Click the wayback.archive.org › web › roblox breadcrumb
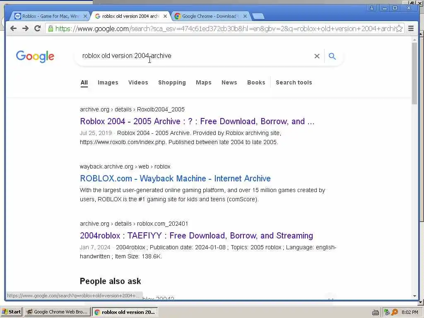Viewport: 424px width, 318px height. [x=125, y=166]
